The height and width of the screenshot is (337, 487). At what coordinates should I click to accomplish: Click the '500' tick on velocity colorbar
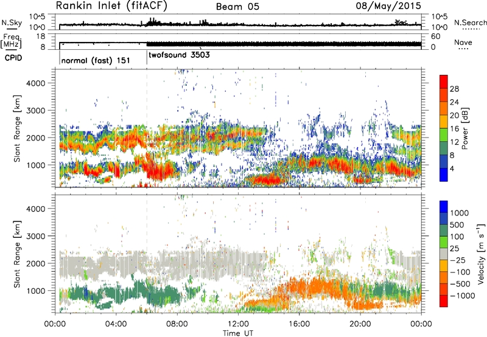(x=458, y=224)
